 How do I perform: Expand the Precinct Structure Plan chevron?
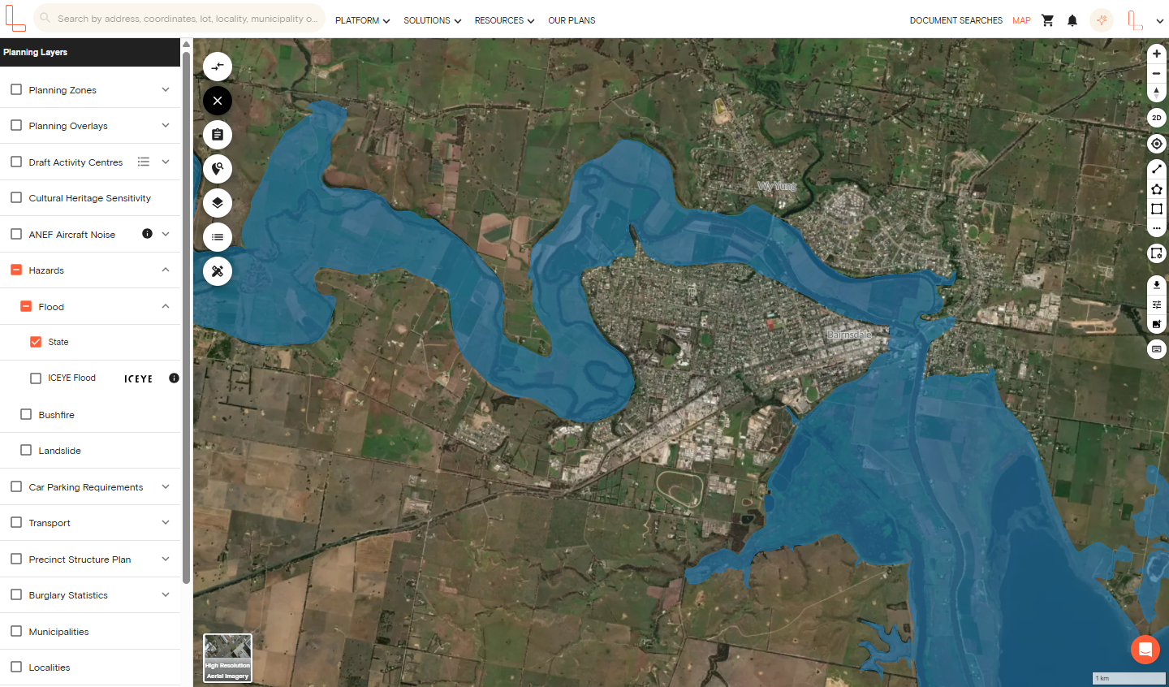pos(166,559)
